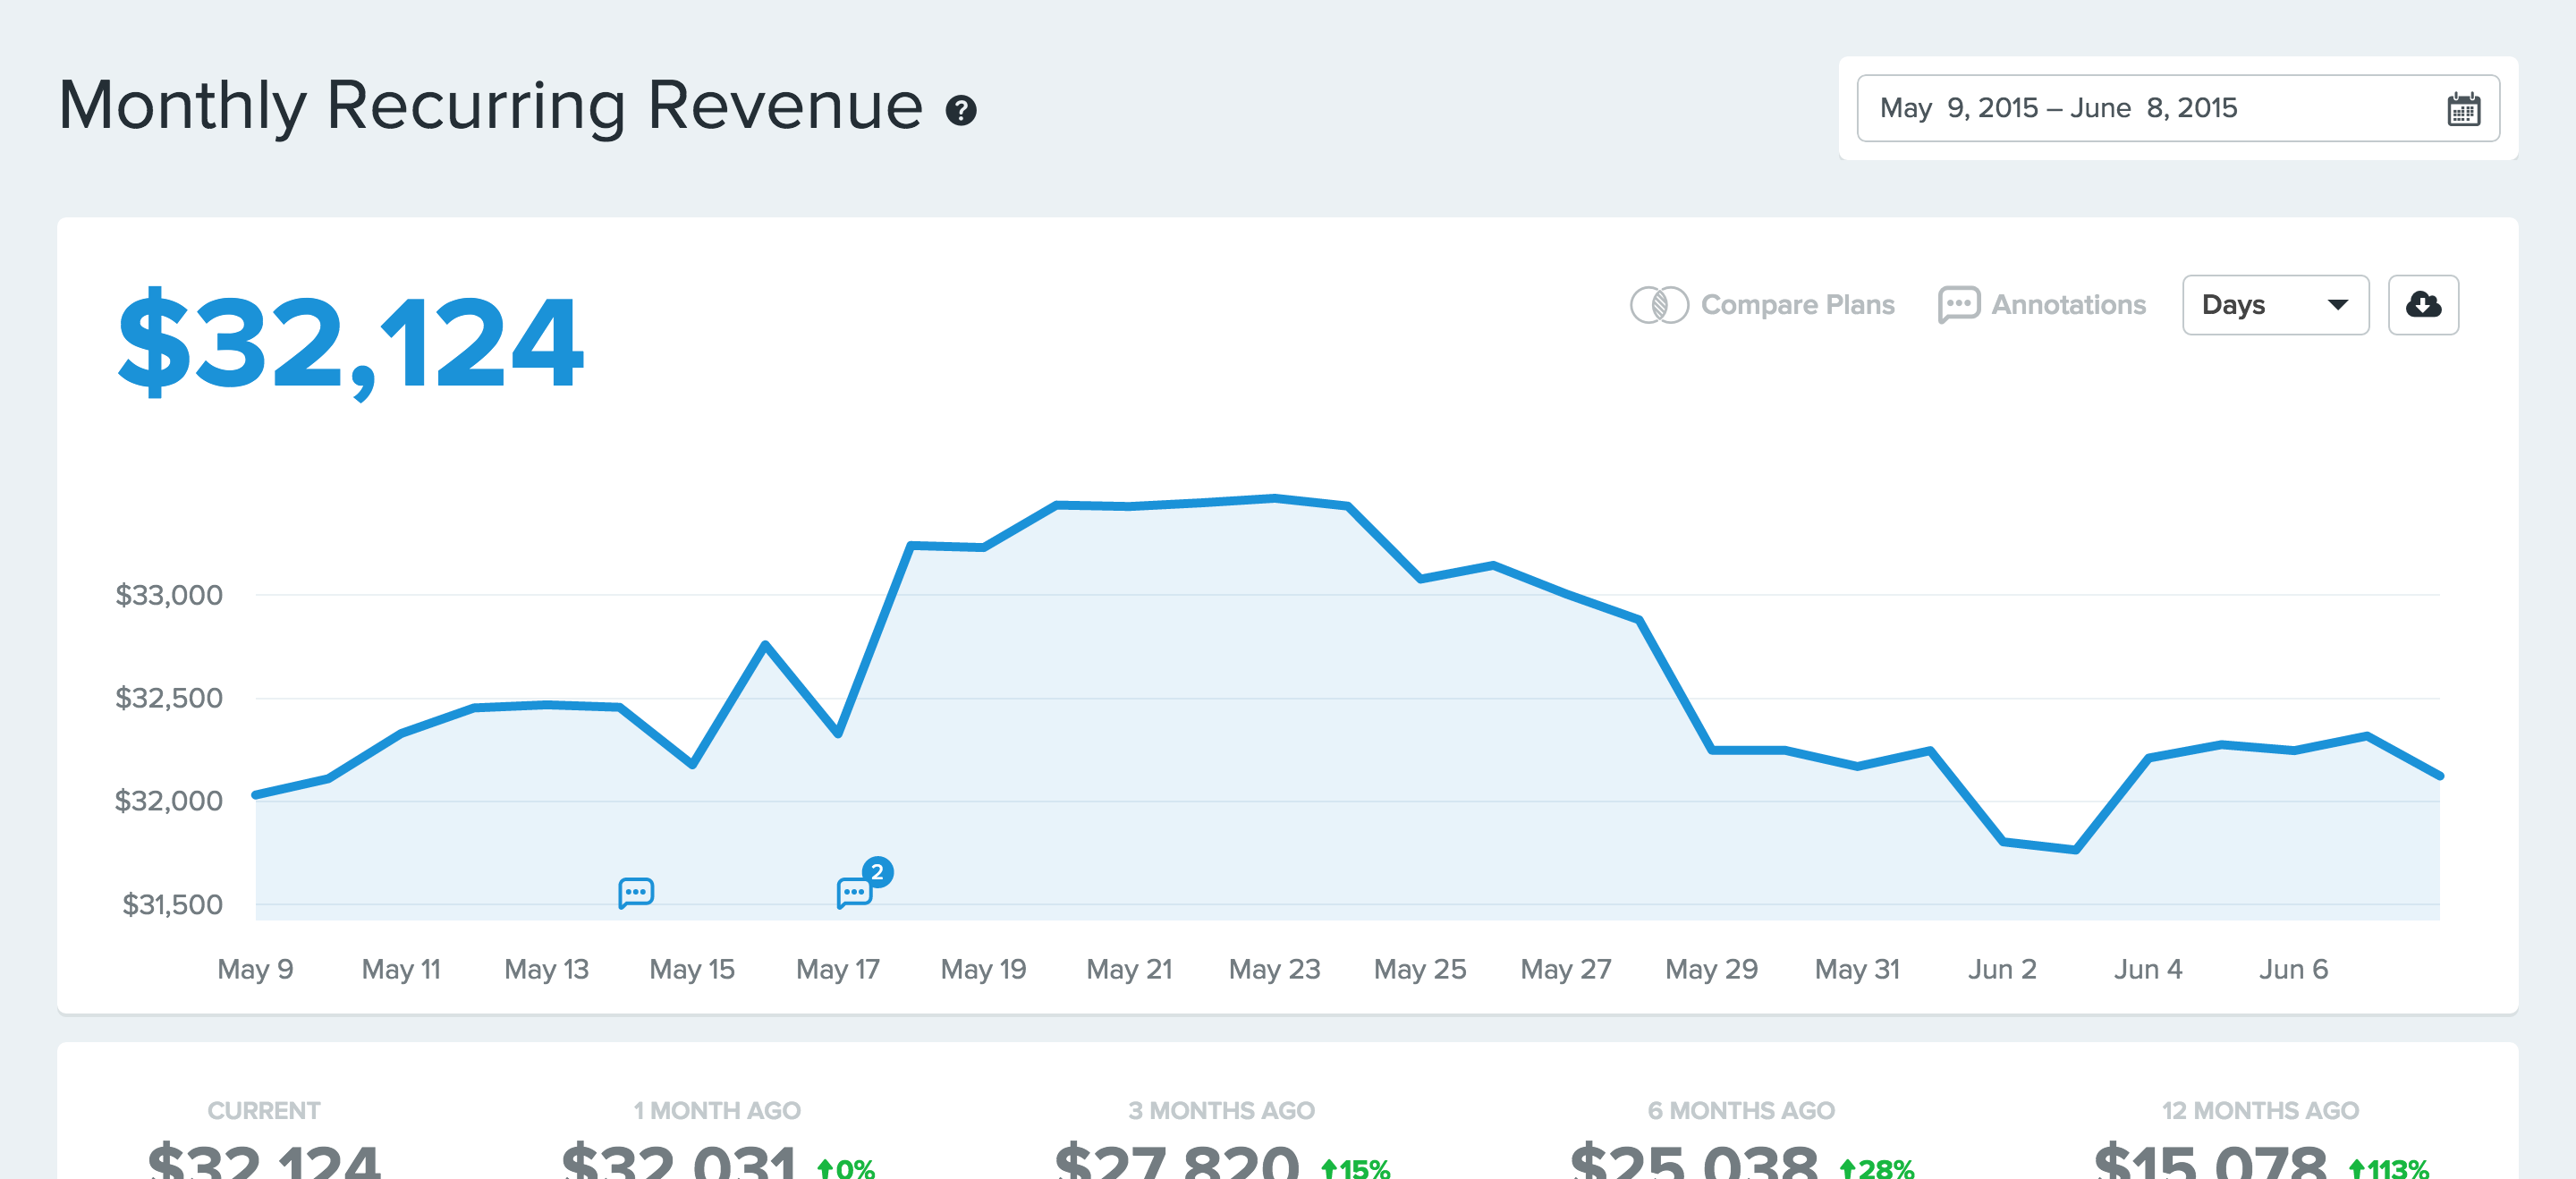Open the annotation marker with badge 2

(x=854, y=891)
